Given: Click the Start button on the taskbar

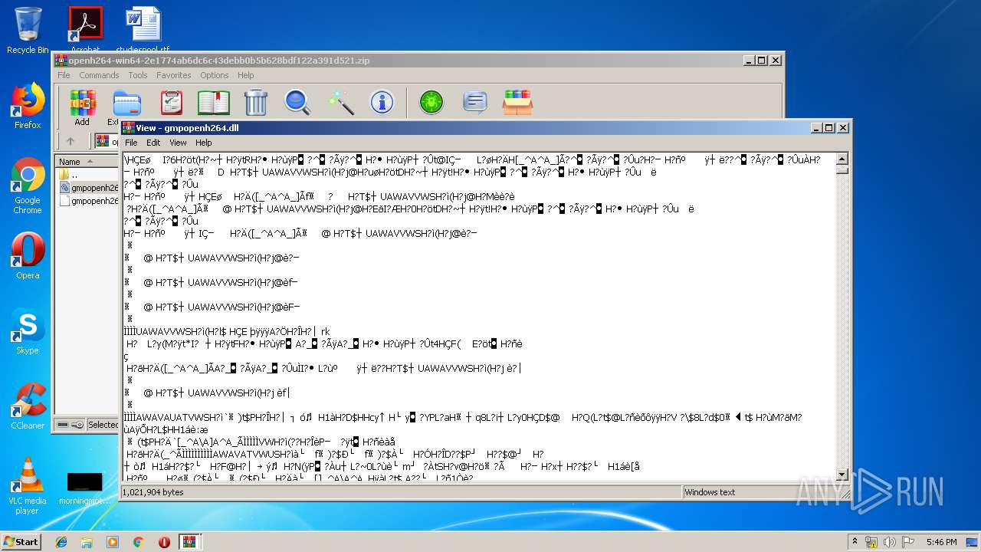Looking at the screenshot, I should [x=21, y=542].
